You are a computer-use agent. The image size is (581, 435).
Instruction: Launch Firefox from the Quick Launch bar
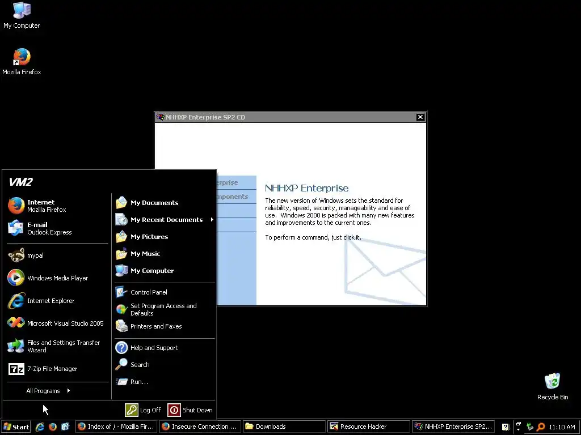click(53, 427)
